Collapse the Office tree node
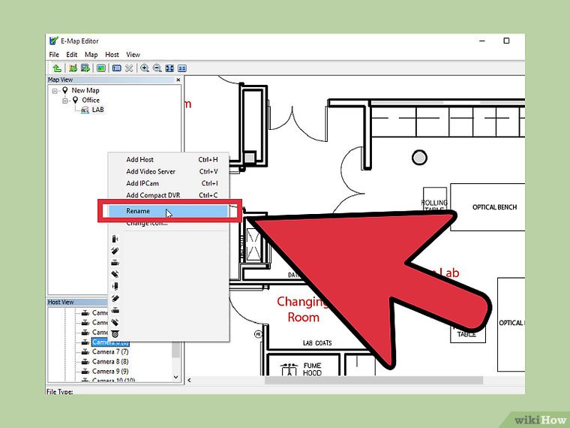The height and width of the screenshot is (428, 570). [x=65, y=100]
